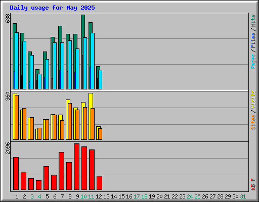The image size is (259, 202).
Task: Click green day label 24
Action: point(190,196)
